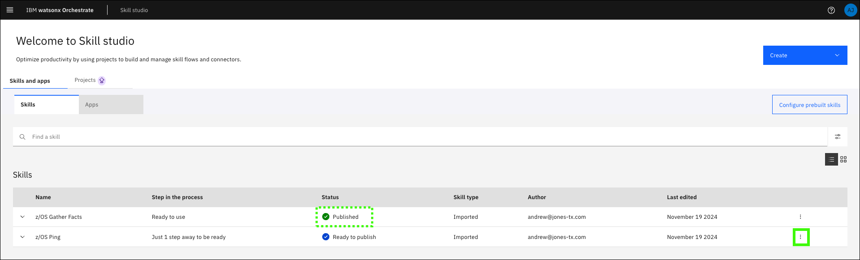Click the IBM watsonx Orchestrate title
860x260 pixels.
tap(60, 10)
